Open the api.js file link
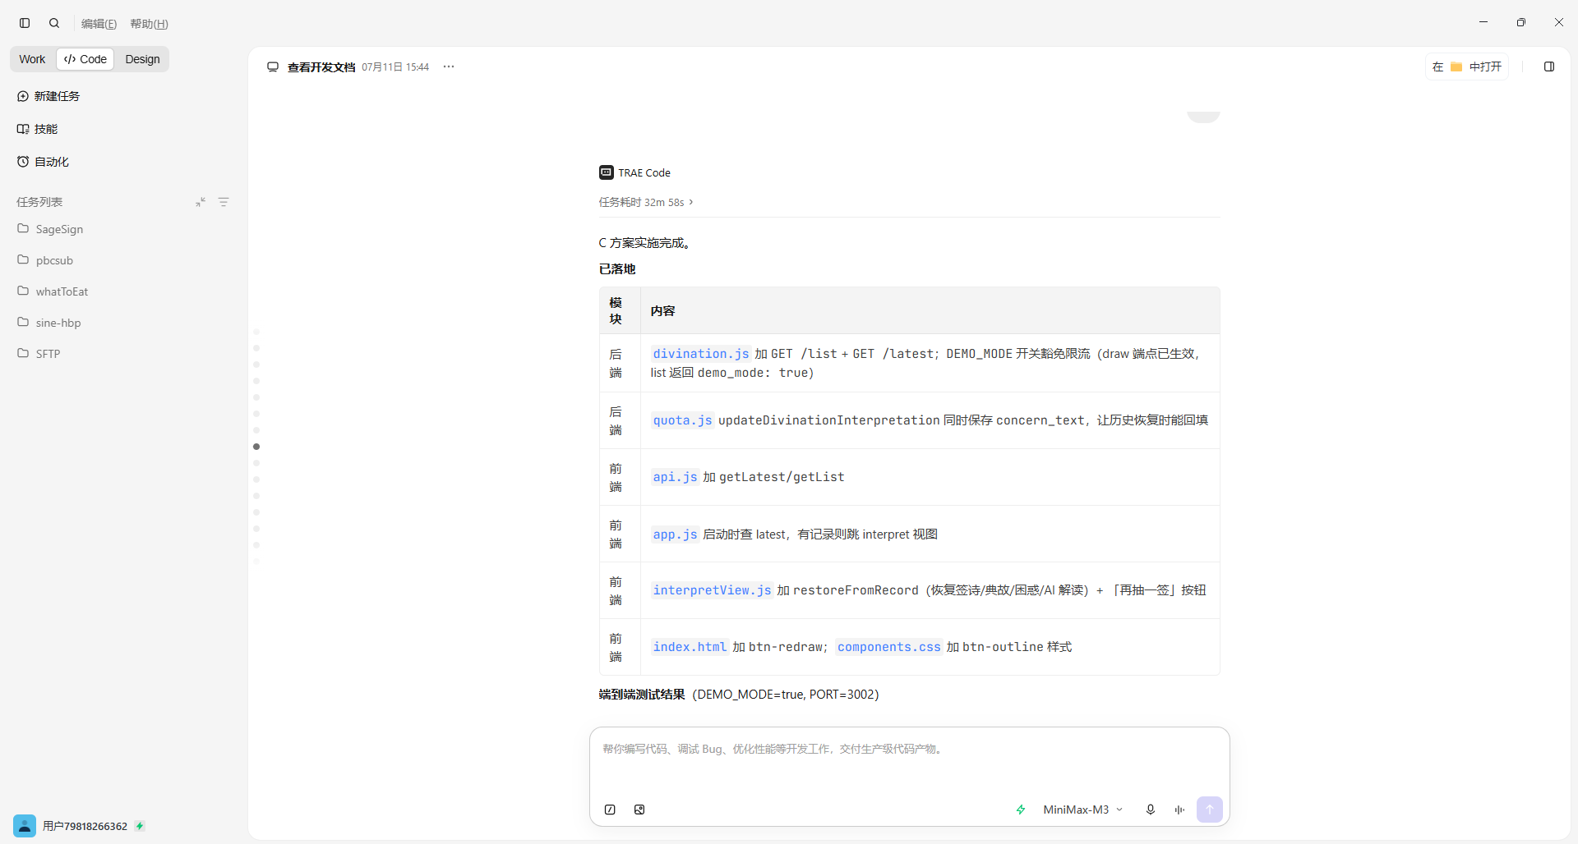The width and height of the screenshot is (1578, 844). pos(675,477)
